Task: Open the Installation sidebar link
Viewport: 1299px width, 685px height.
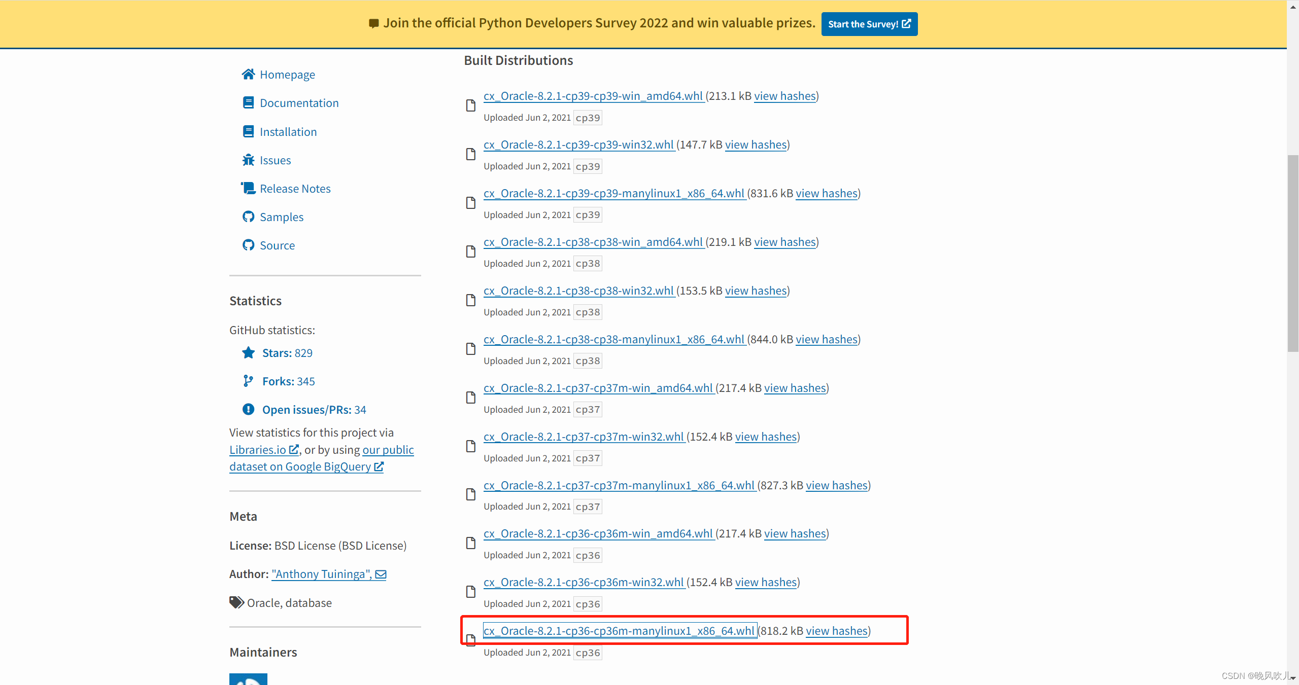Action: click(x=288, y=132)
